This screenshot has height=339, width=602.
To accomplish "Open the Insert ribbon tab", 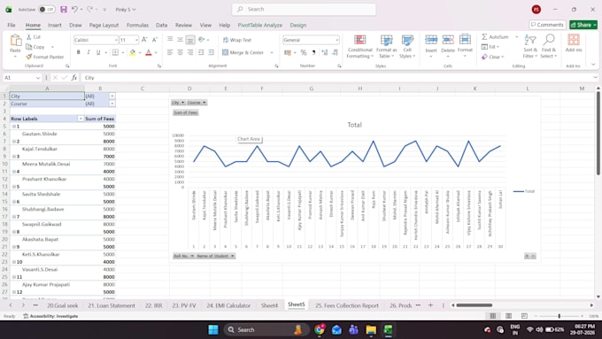I will click(55, 25).
